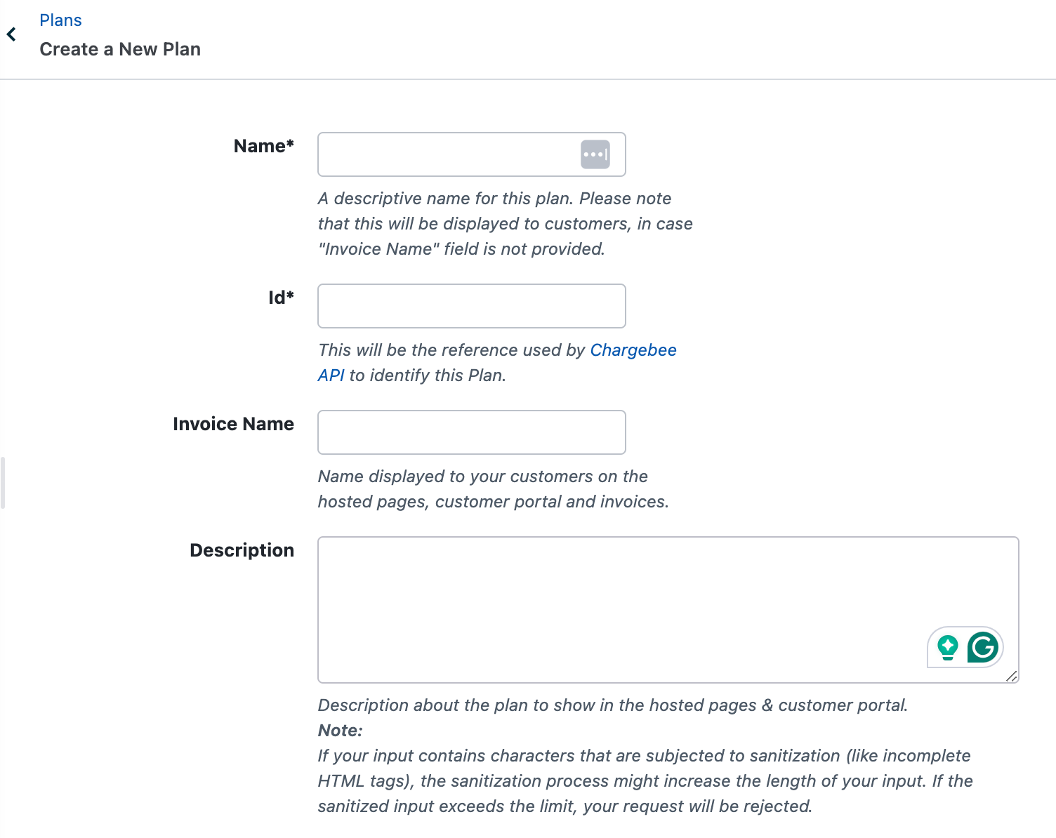Click the password manager icon in Name field
The width and height of the screenshot is (1056, 838).
point(595,154)
